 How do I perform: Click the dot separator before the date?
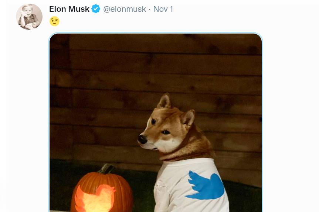pyautogui.click(x=150, y=9)
